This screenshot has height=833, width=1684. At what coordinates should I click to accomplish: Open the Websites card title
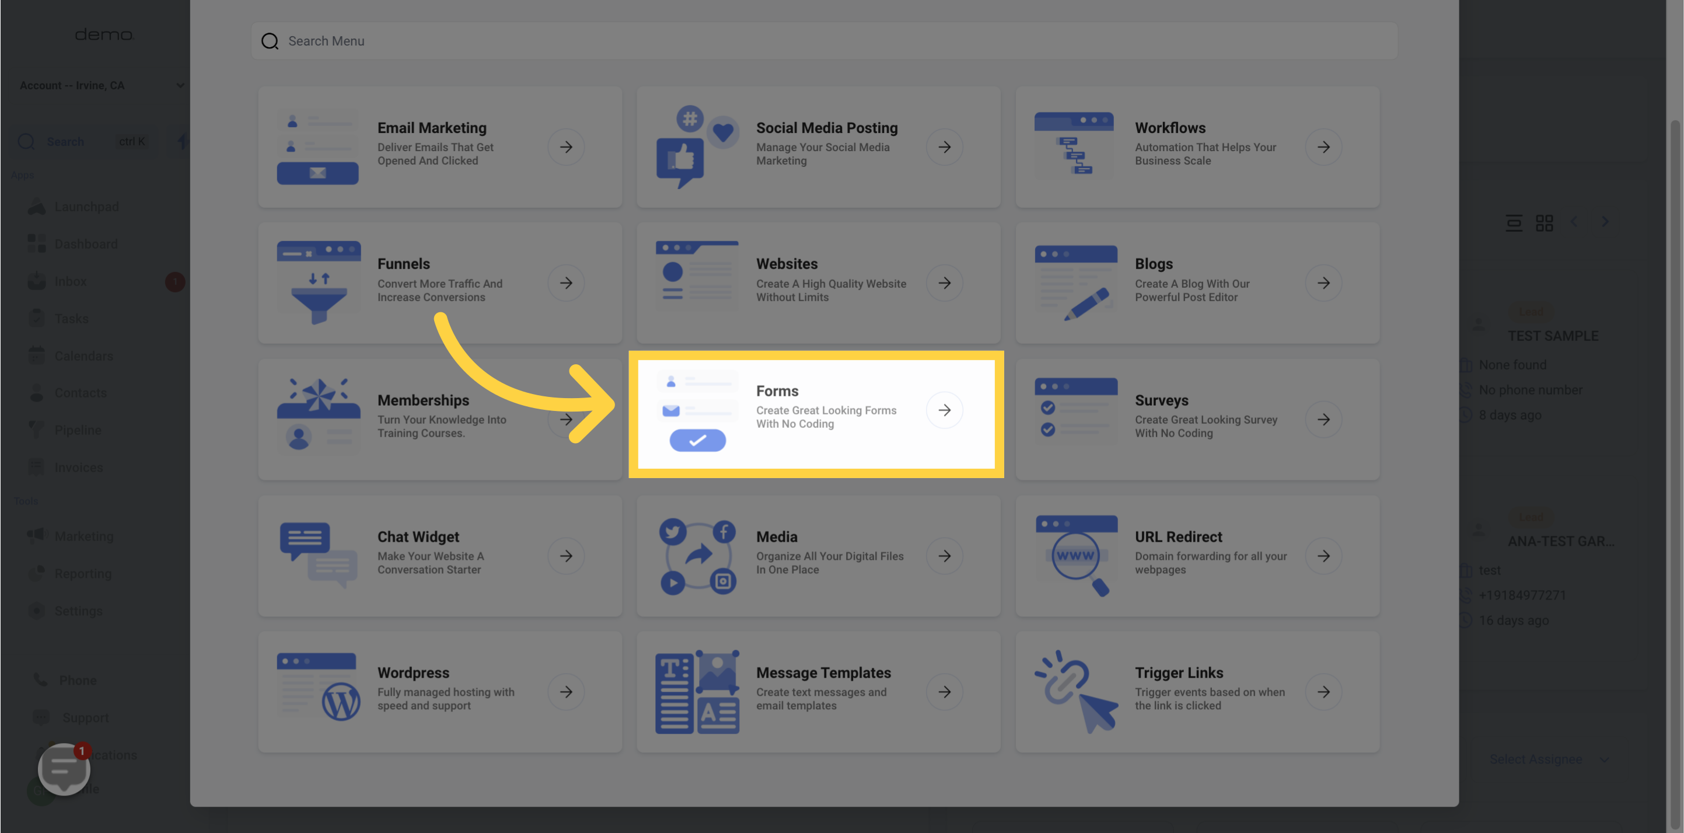tap(787, 263)
